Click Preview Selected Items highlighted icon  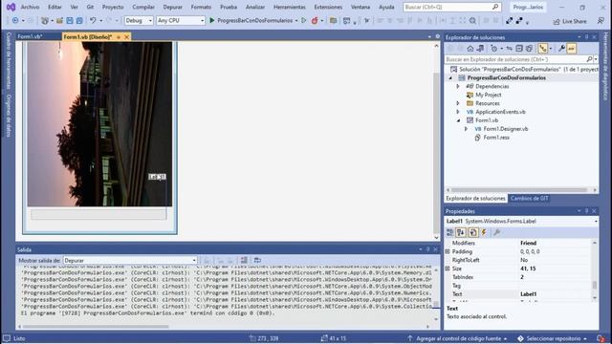point(572,49)
